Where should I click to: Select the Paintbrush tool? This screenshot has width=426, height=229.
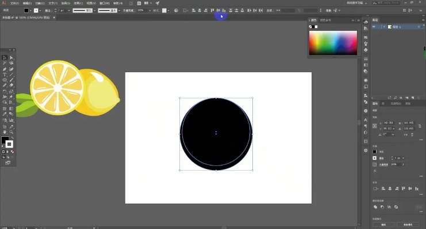(x=11, y=80)
